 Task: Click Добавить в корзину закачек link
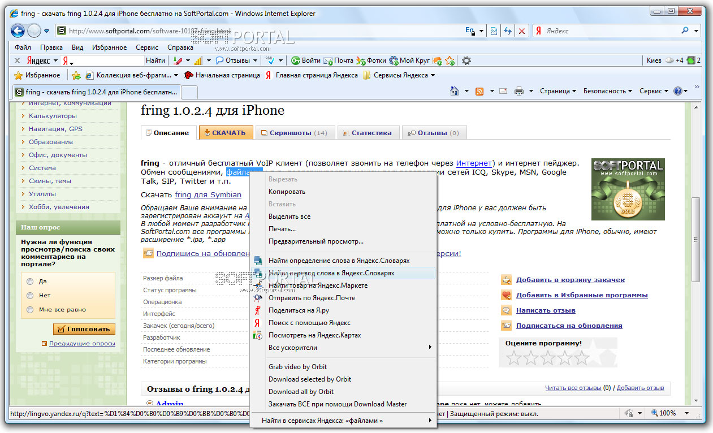point(571,280)
